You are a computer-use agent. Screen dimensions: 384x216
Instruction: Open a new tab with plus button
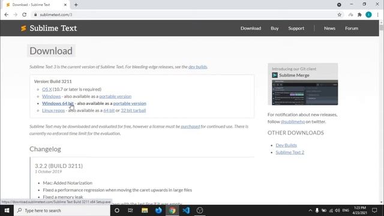click(x=76, y=5)
